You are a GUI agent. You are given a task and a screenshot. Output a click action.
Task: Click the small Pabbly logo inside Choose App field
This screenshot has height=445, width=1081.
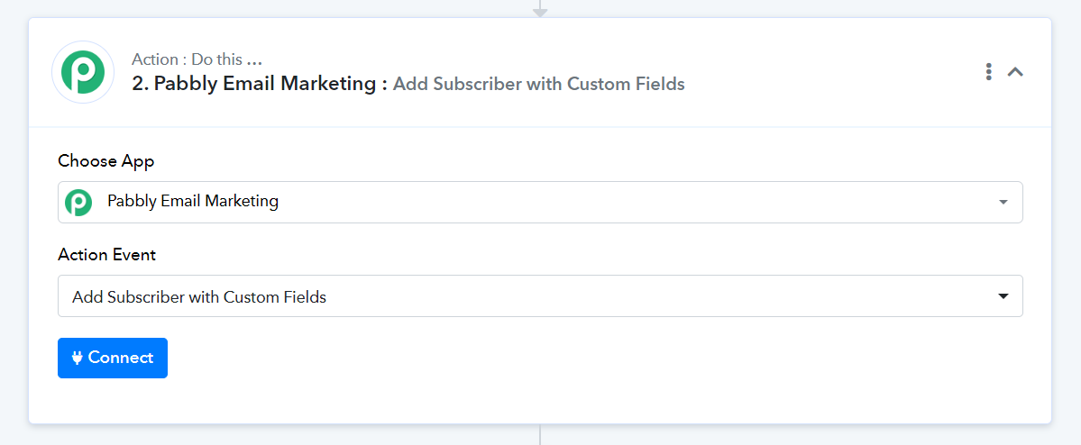[x=78, y=203]
